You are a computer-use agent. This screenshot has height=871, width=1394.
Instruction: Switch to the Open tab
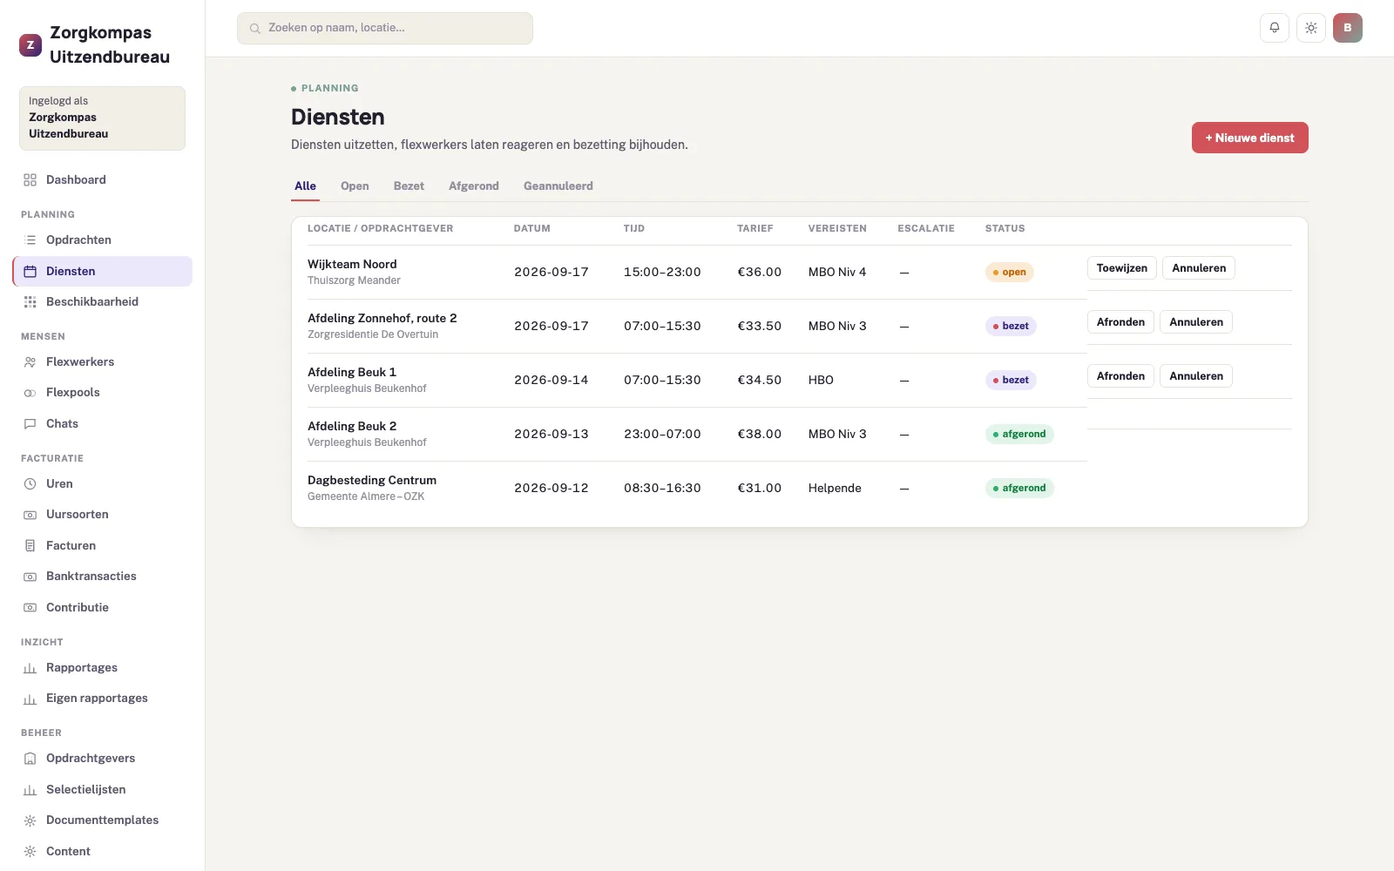(x=355, y=186)
